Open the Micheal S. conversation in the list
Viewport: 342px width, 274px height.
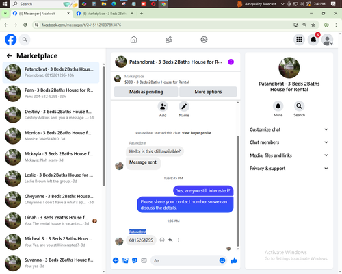[51, 242]
